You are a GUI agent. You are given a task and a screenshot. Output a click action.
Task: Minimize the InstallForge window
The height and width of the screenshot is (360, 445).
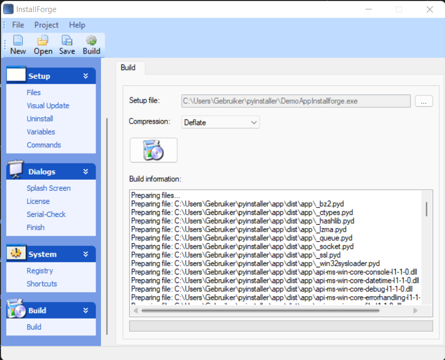[x=369, y=9]
